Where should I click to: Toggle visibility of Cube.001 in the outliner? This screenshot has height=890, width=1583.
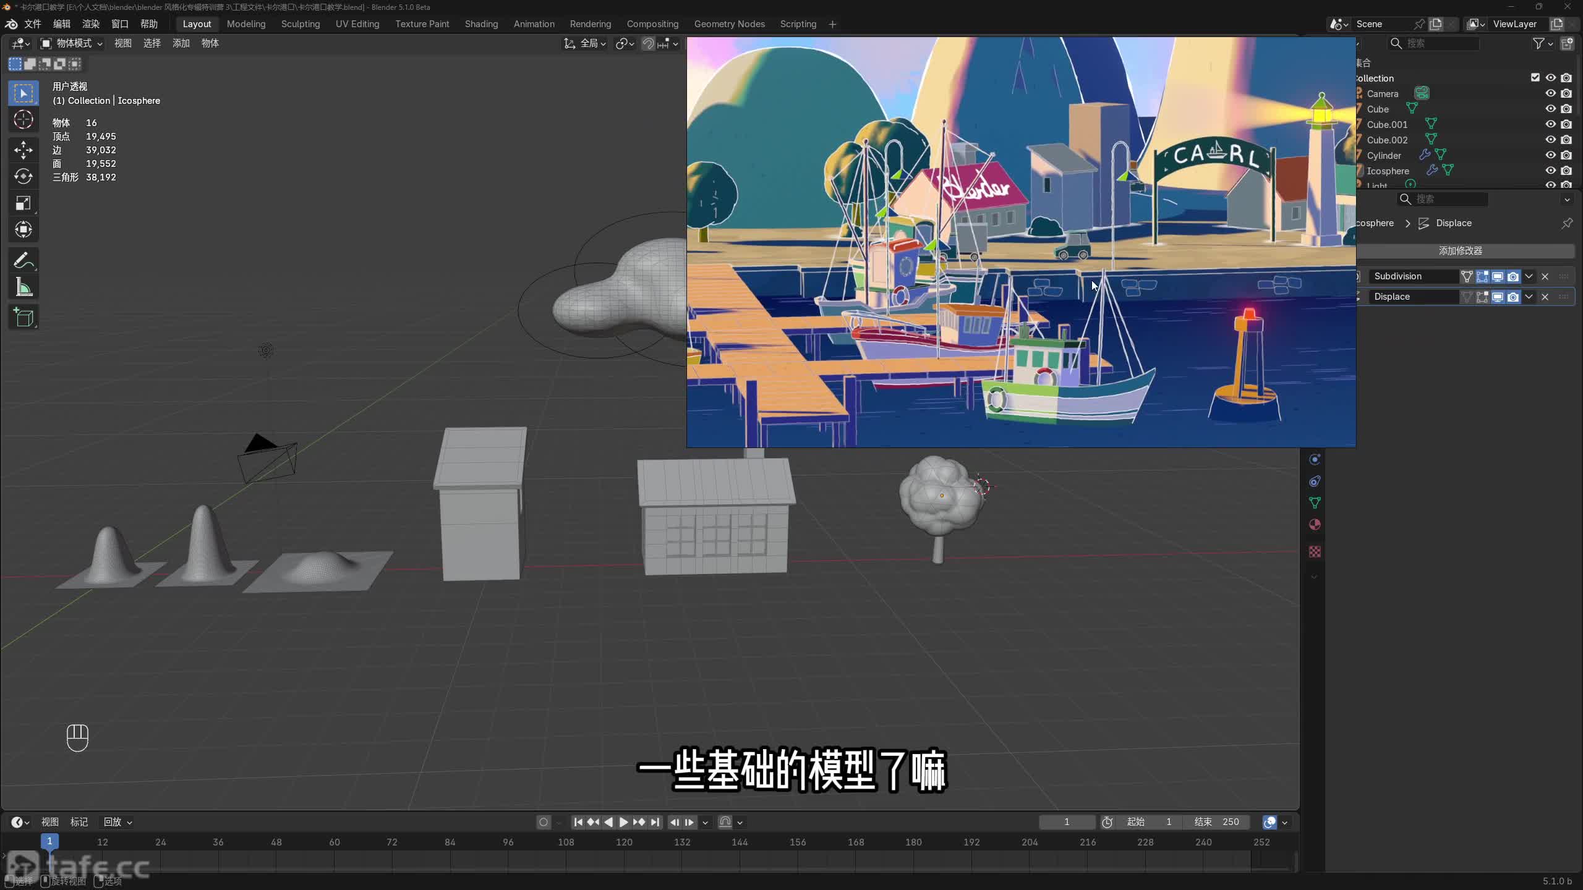(1550, 124)
